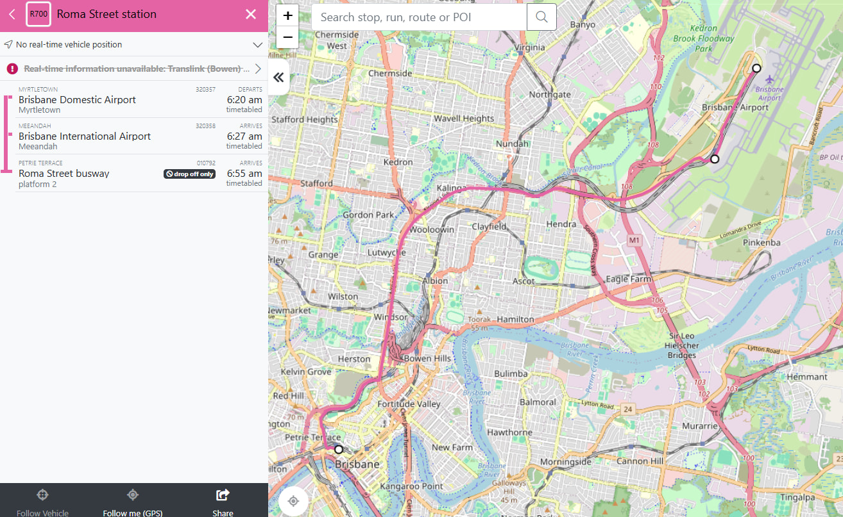This screenshot has height=517, width=843.
Task: Click the vehicle position arrow icon
Action: click(8, 44)
